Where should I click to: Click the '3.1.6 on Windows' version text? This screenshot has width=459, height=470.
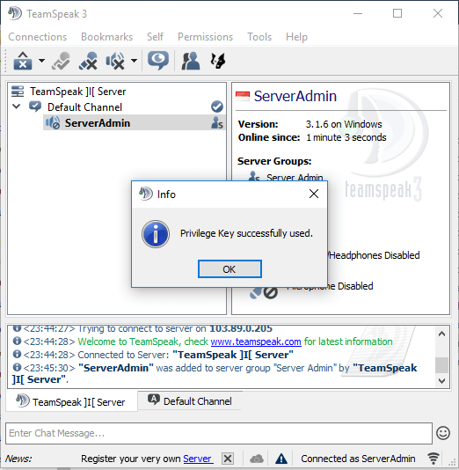pyautogui.click(x=344, y=124)
